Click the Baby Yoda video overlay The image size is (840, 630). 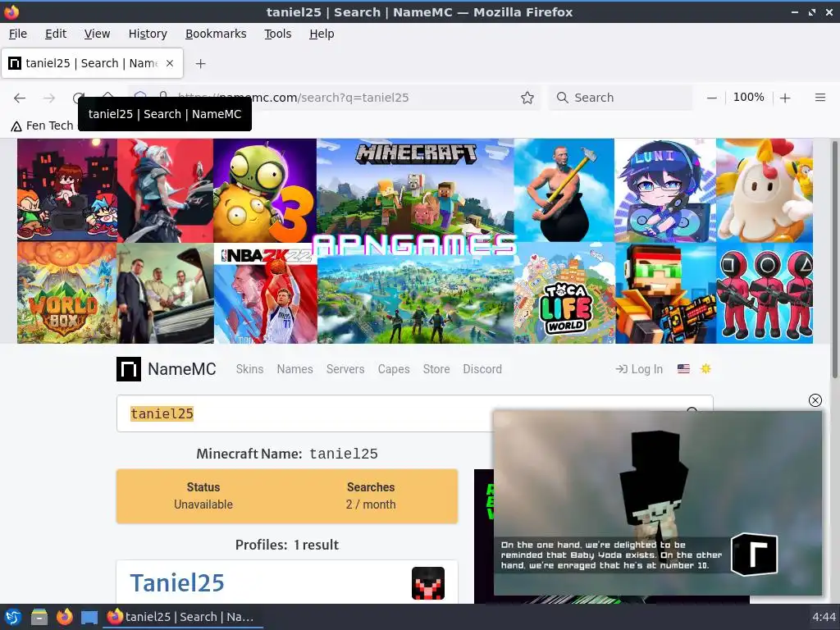coord(657,503)
